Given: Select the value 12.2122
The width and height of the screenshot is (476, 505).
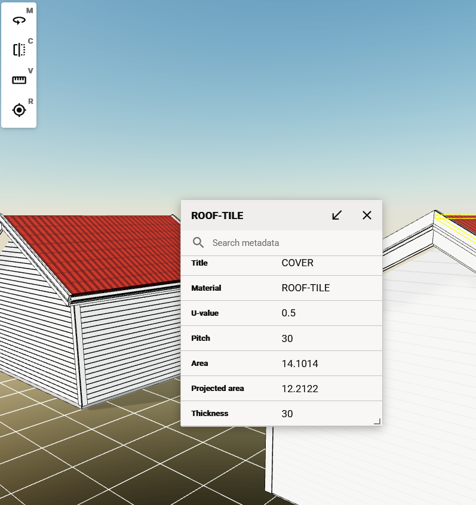Looking at the screenshot, I should [300, 389].
